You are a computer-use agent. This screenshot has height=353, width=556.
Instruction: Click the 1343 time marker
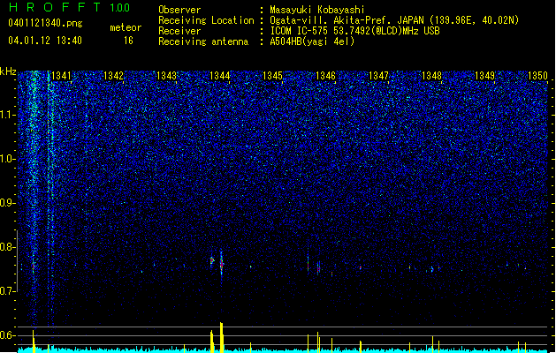point(166,76)
